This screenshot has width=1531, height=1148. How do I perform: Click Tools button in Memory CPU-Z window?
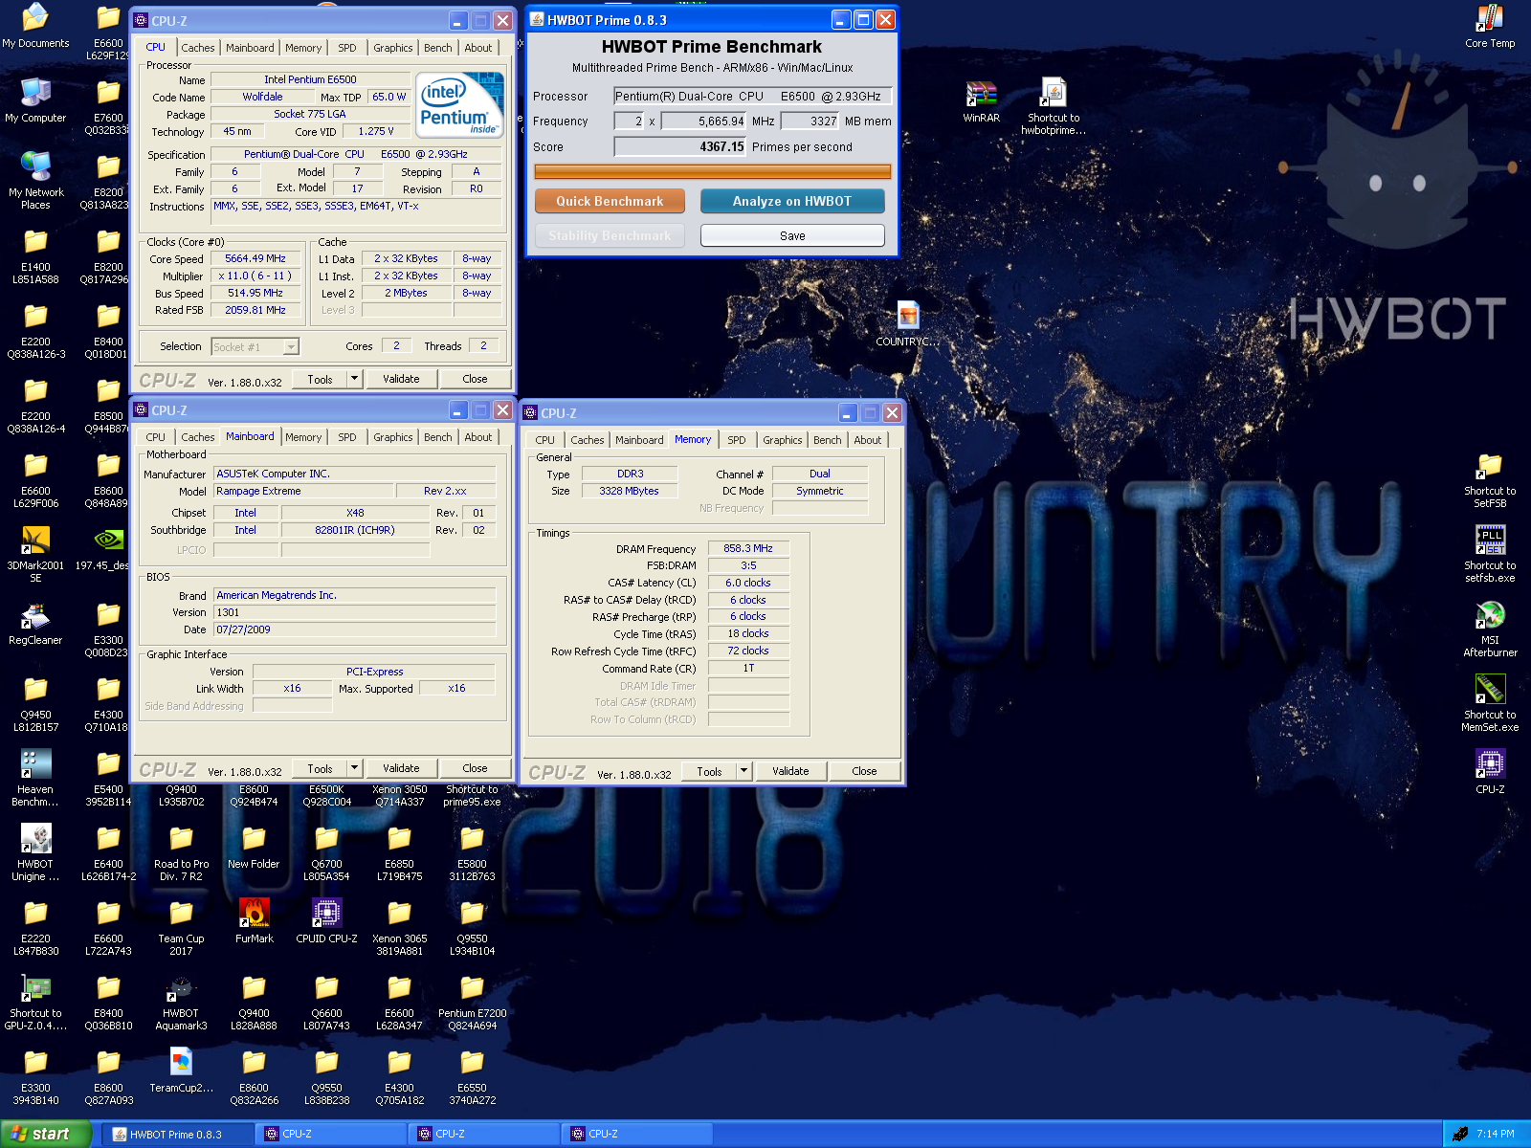(709, 771)
